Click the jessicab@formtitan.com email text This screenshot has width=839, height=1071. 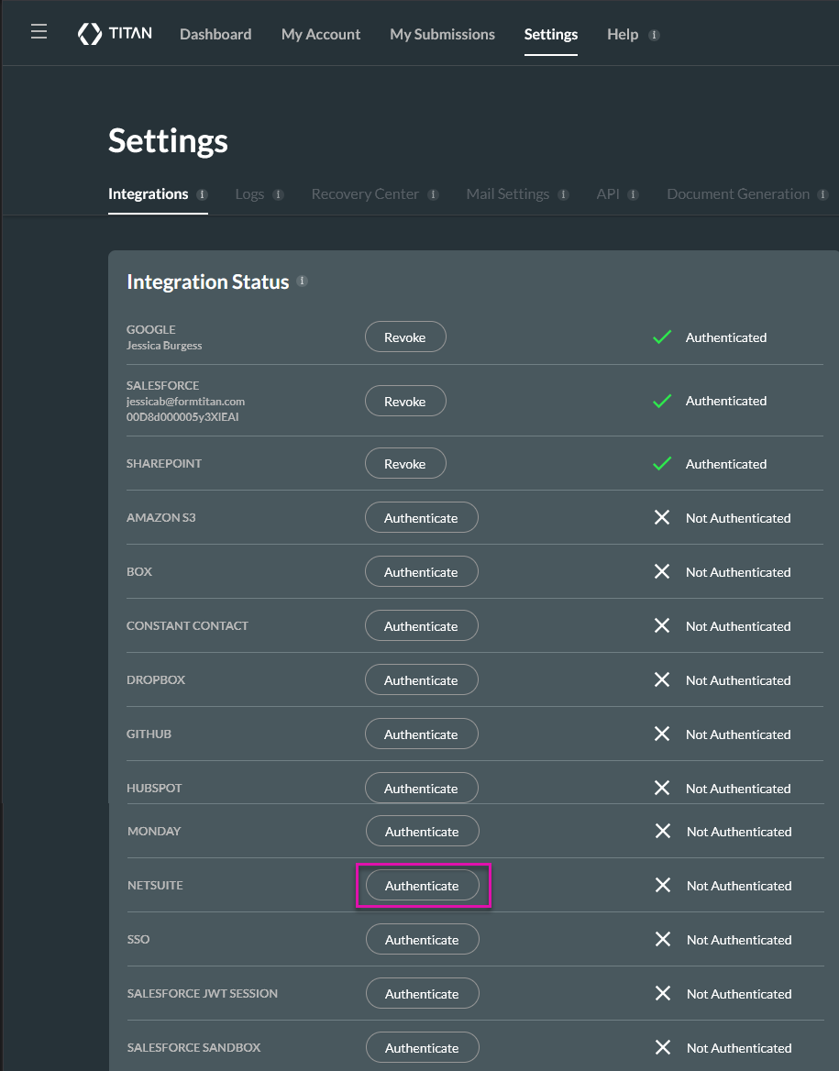coord(185,402)
